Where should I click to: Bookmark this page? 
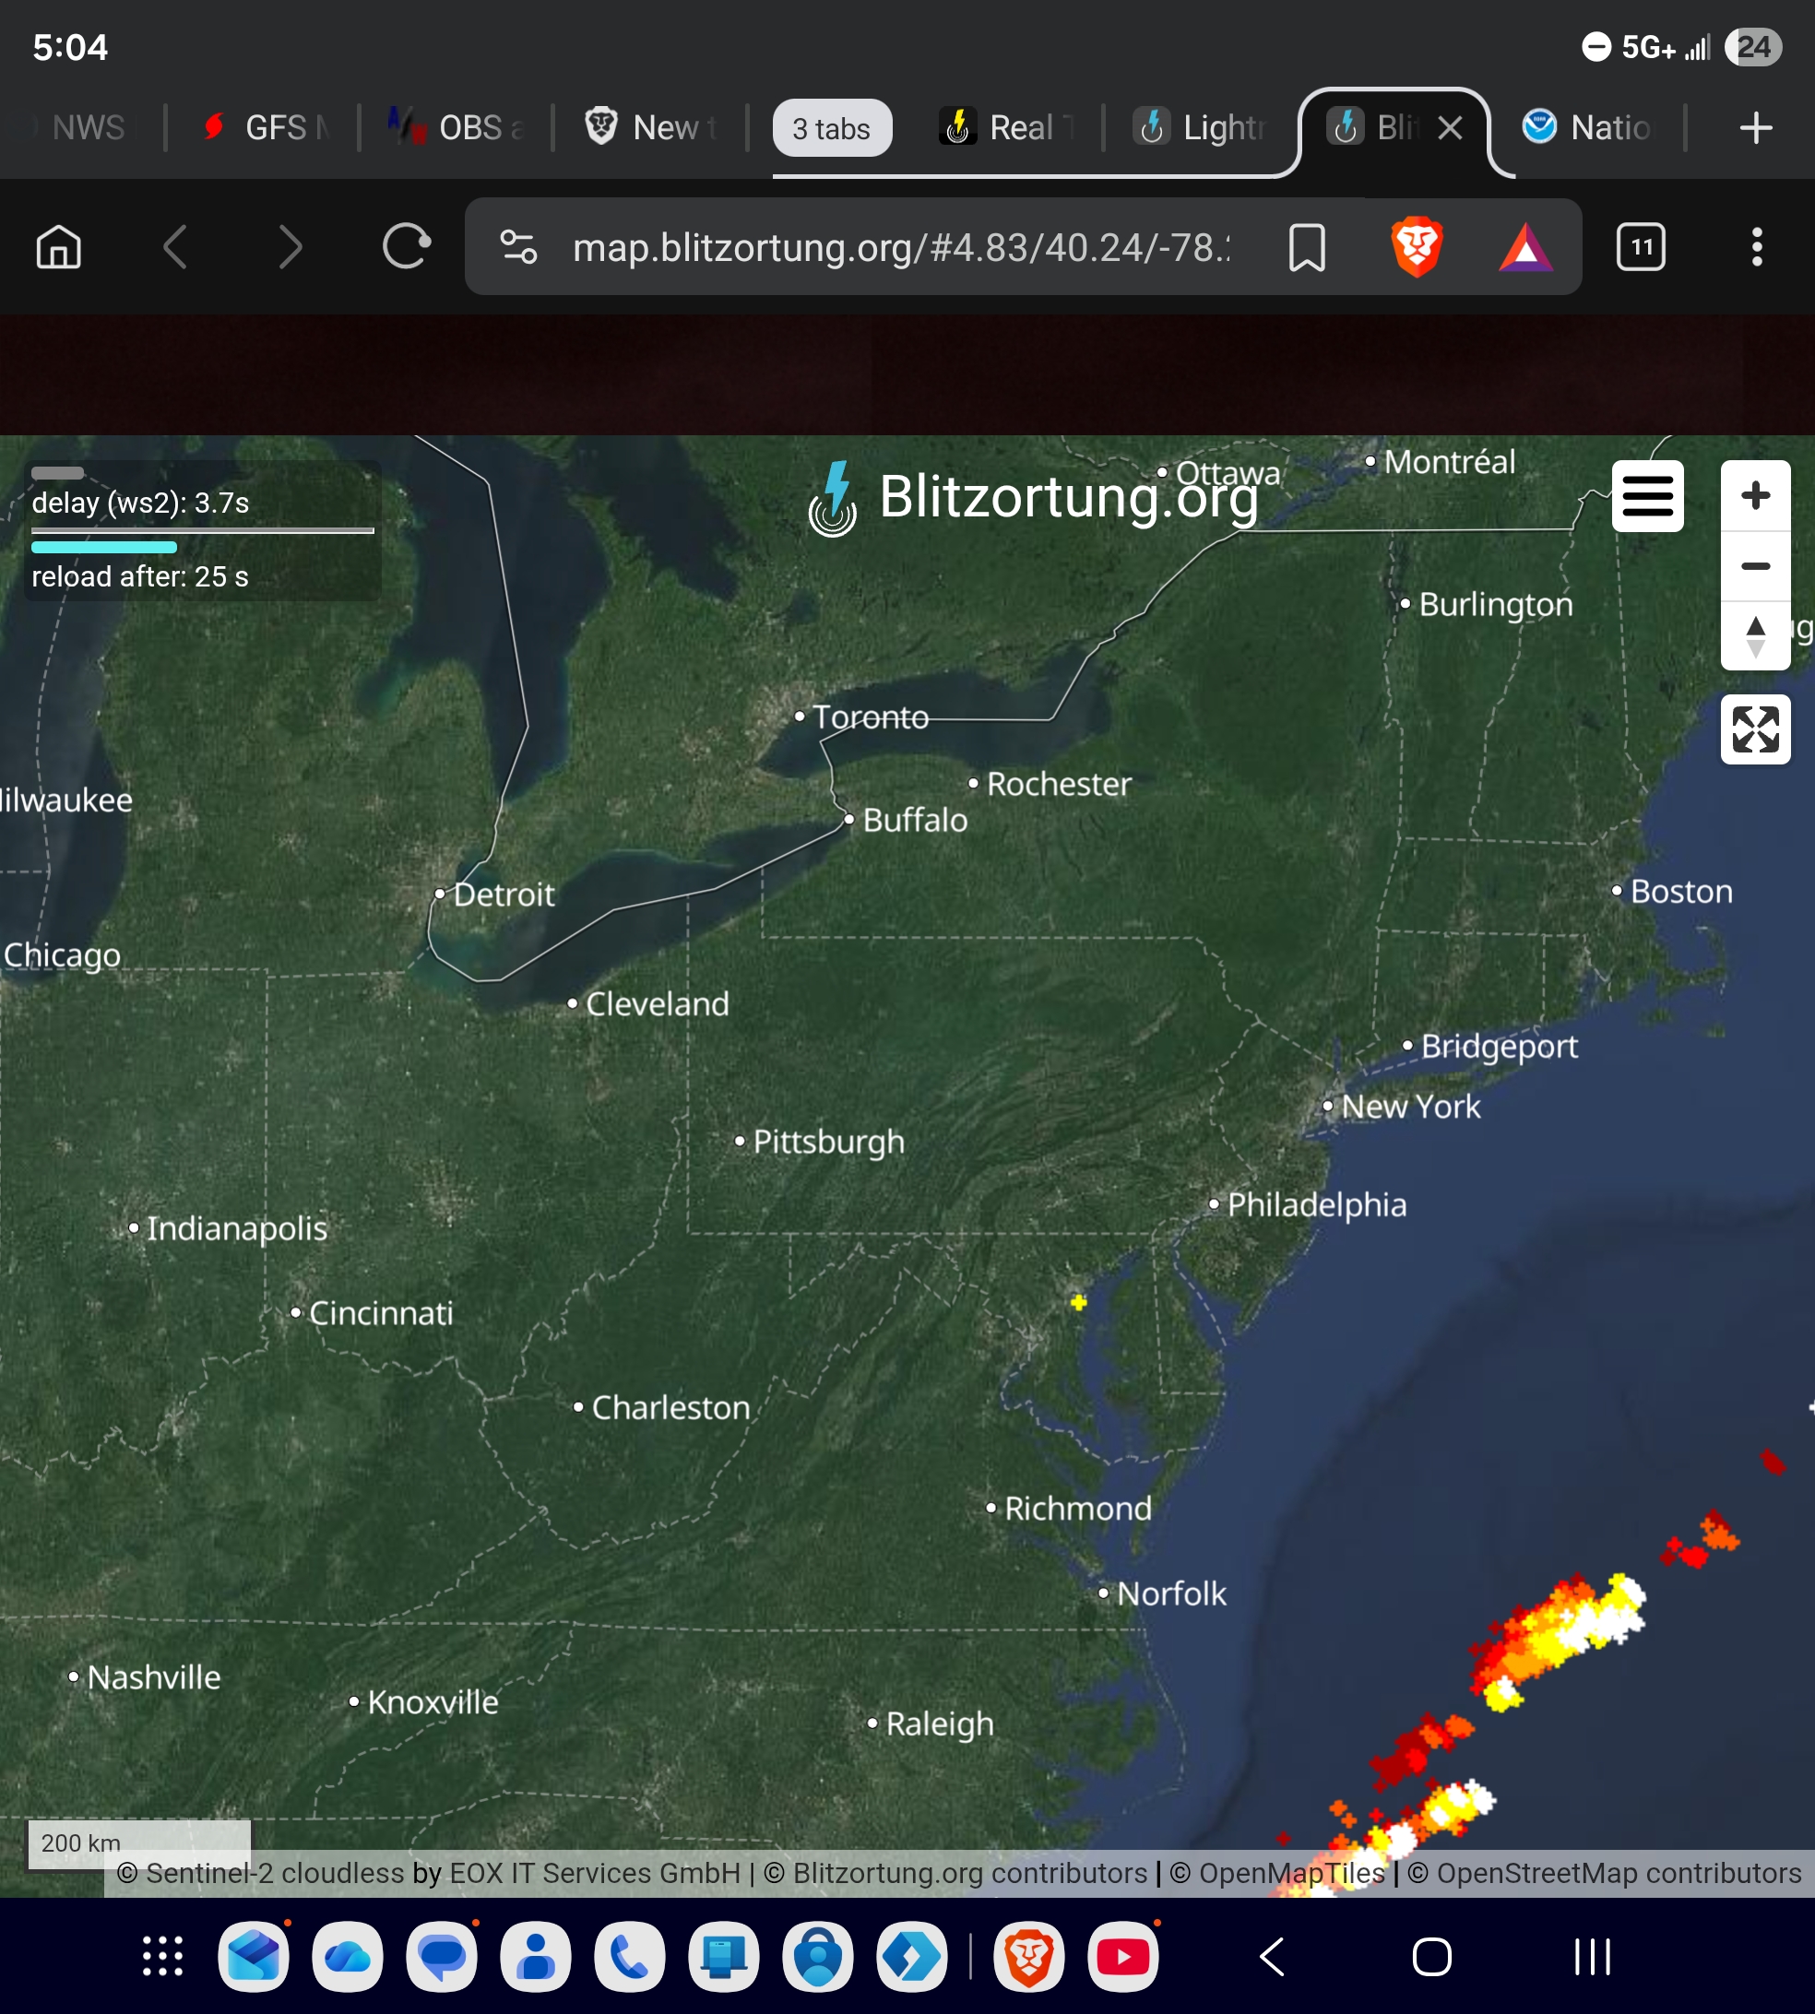coord(1307,247)
